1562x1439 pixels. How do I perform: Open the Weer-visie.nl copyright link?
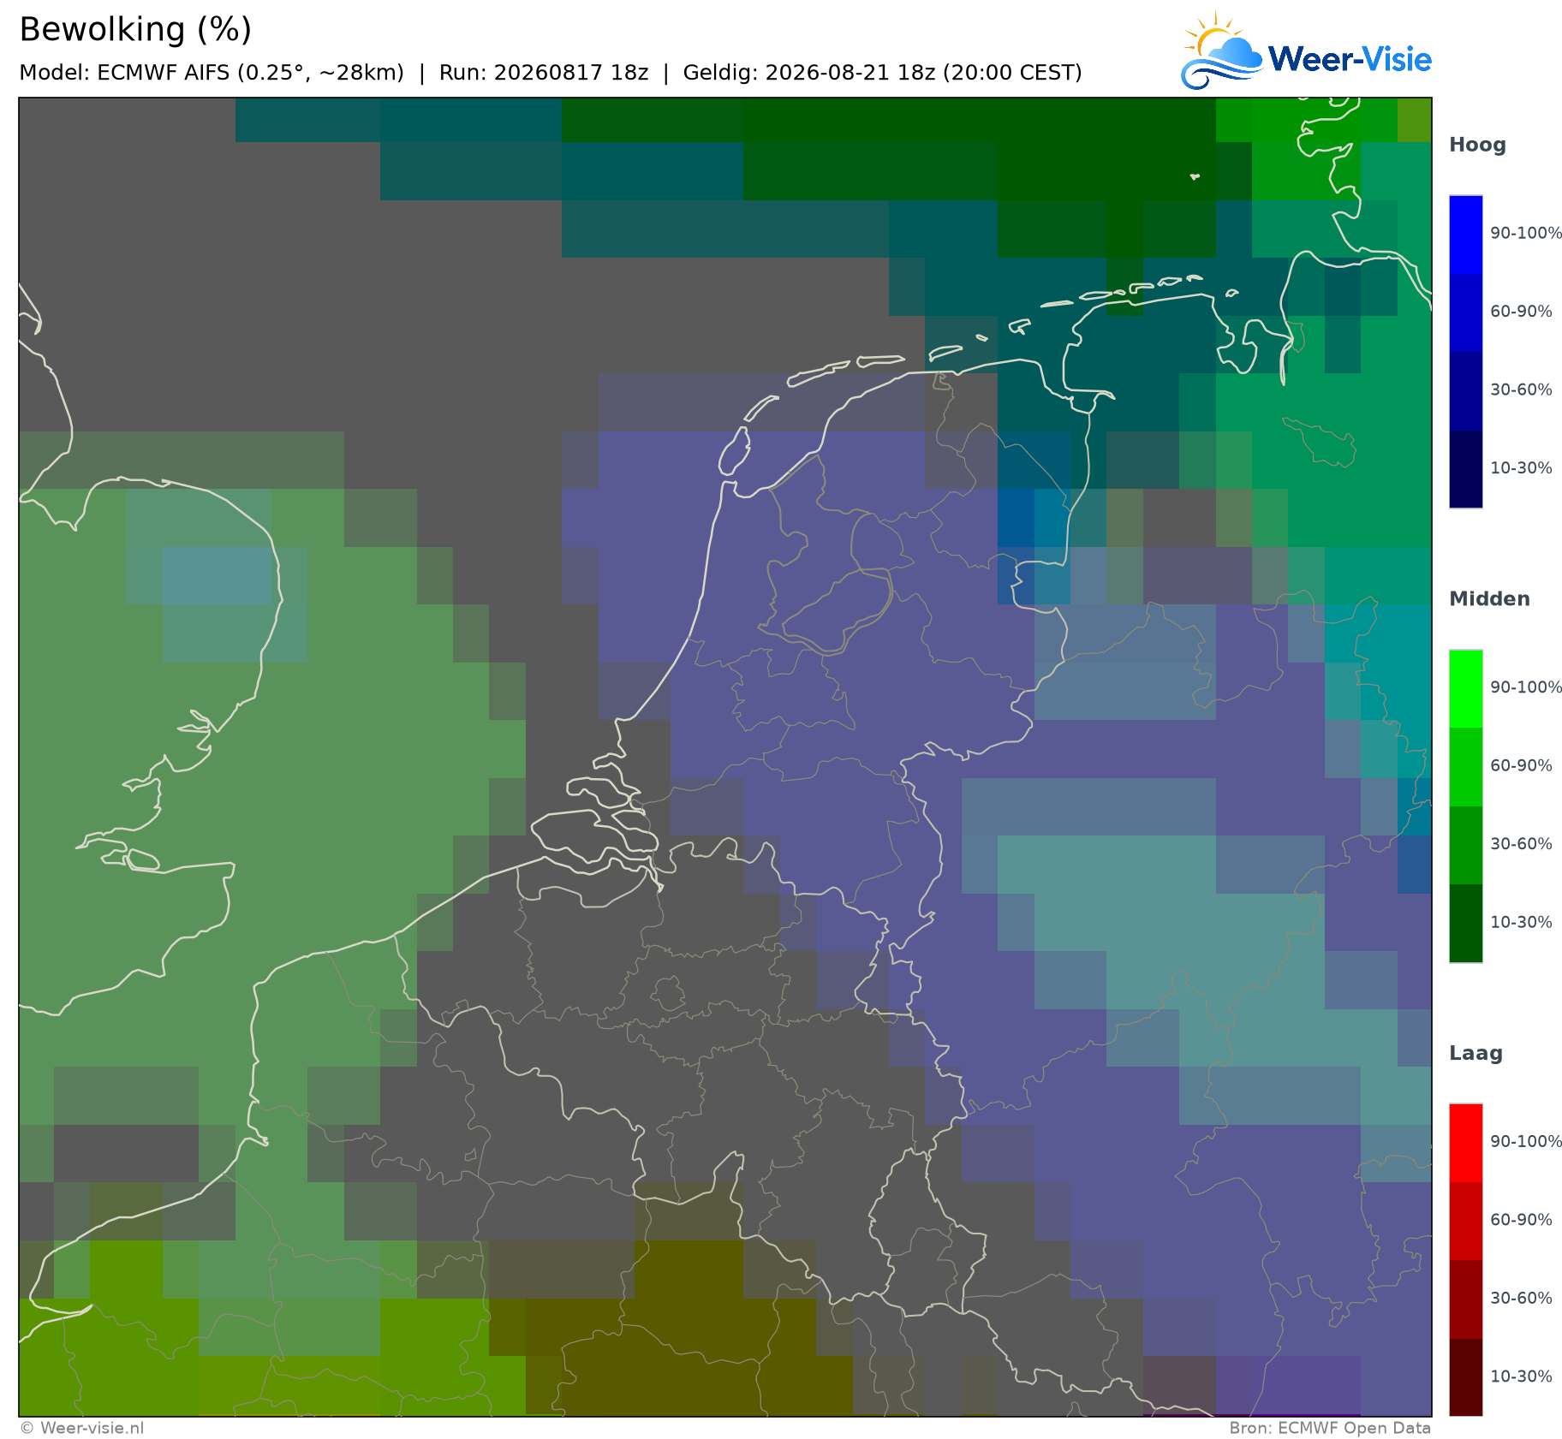pyautogui.click(x=82, y=1428)
